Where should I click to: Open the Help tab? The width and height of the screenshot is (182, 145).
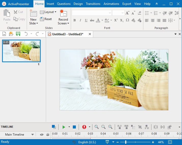click(147, 4)
